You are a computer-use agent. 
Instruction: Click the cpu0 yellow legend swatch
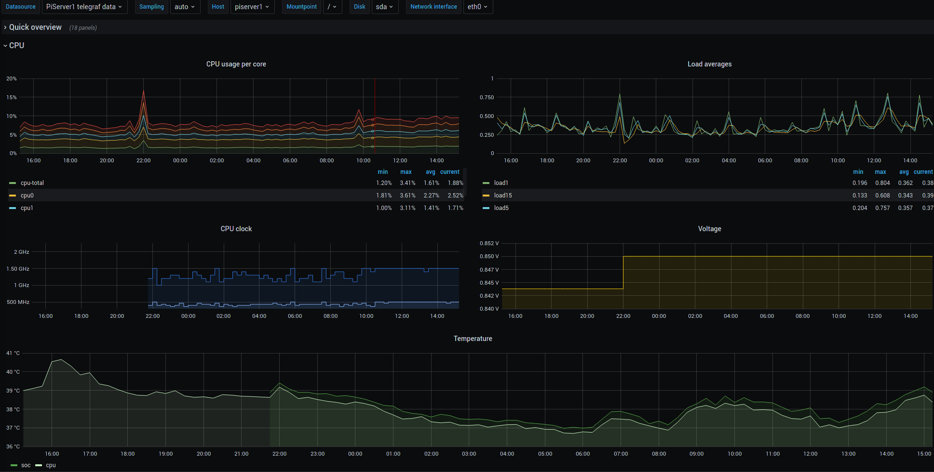(13, 196)
